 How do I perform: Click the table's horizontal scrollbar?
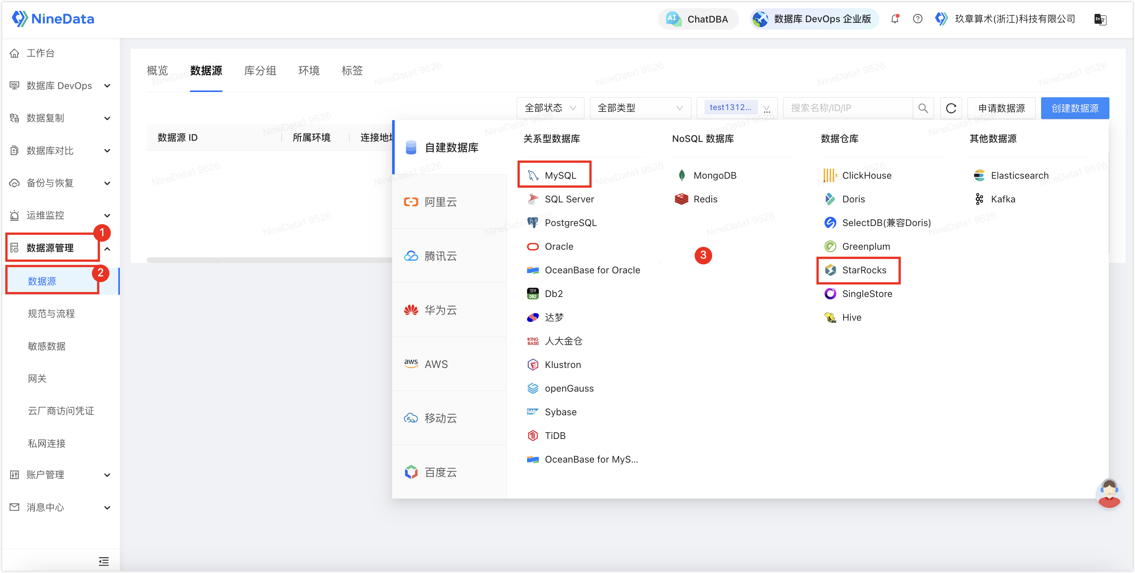(269, 260)
